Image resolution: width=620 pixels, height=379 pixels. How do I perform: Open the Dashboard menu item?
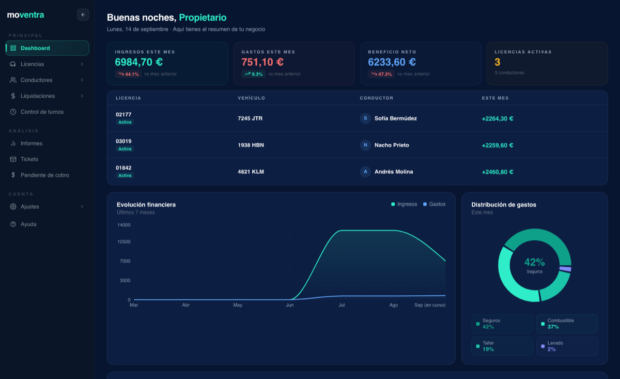click(x=48, y=48)
